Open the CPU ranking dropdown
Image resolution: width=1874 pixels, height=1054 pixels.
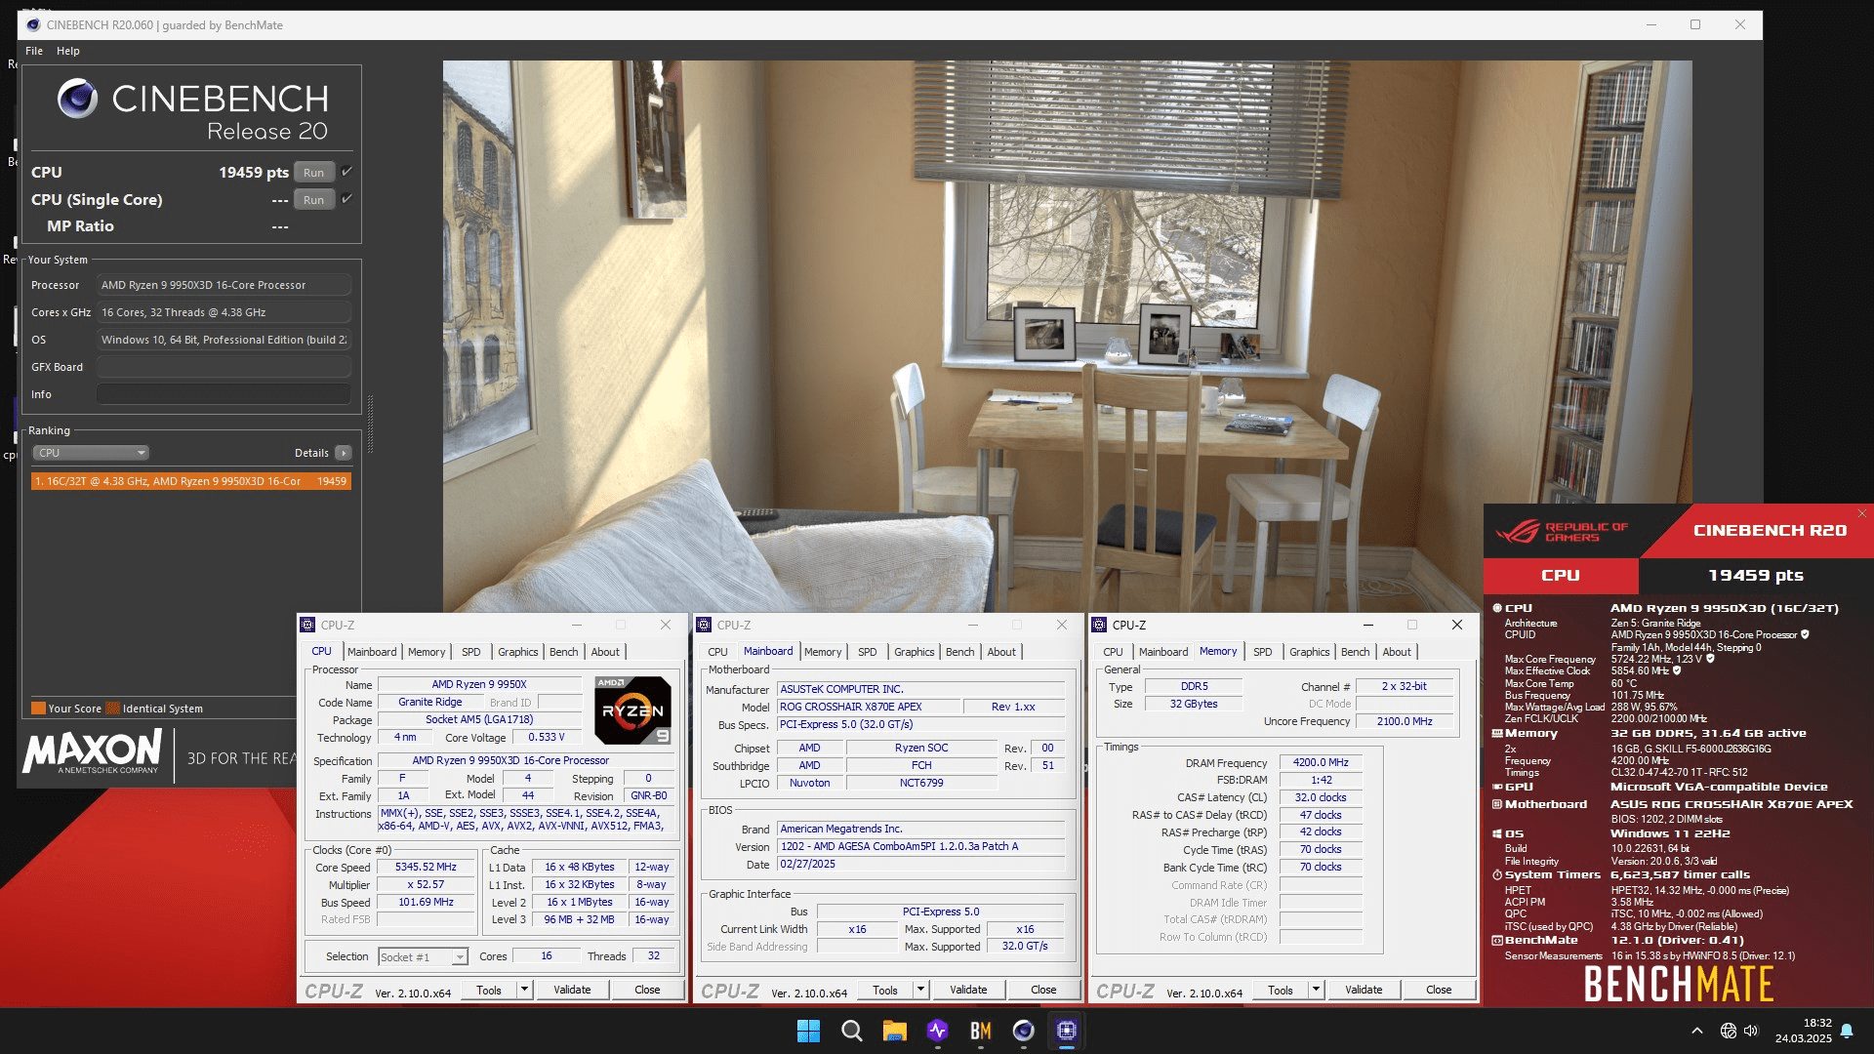pyautogui.click(x=92, y=453)
